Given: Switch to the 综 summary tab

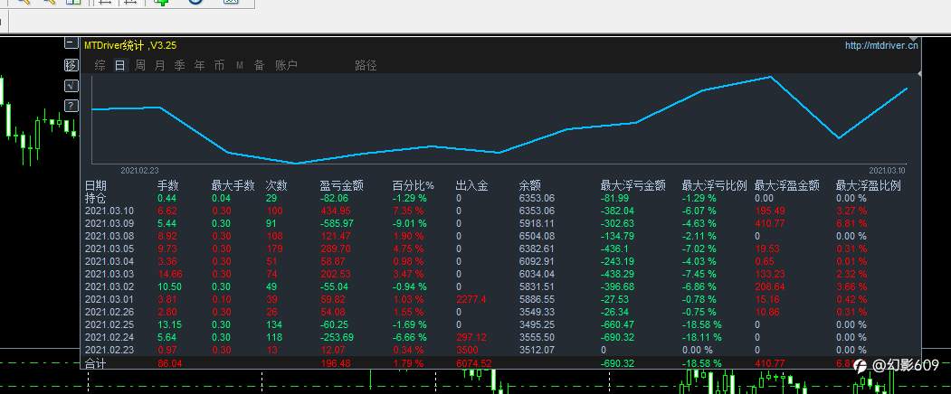Looking at the screenshot, I should pyautogui.click(x=100, y=65).
